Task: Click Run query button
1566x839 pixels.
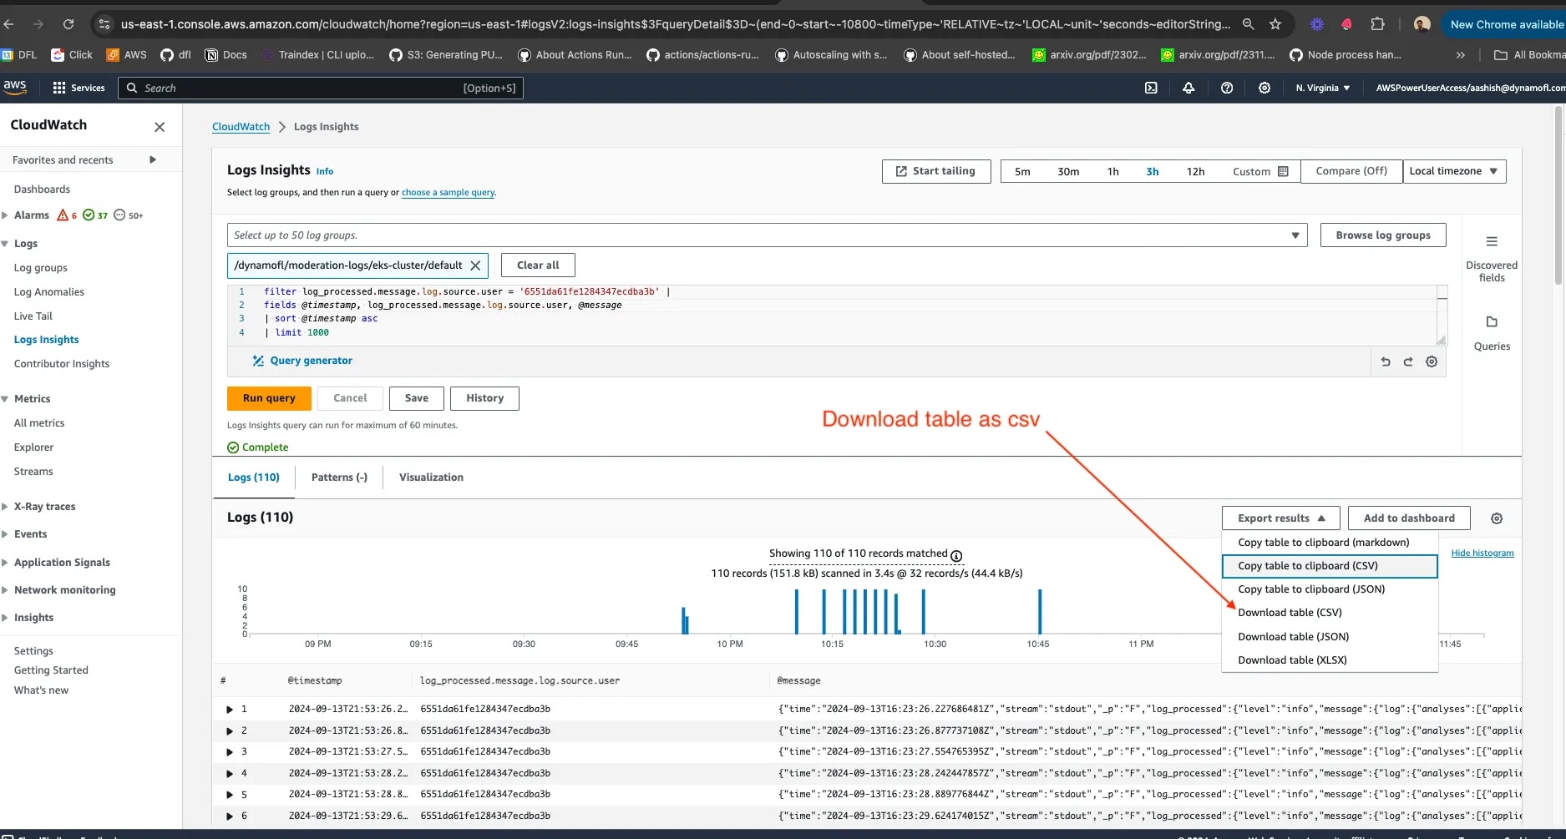Action: click(269, 398)
